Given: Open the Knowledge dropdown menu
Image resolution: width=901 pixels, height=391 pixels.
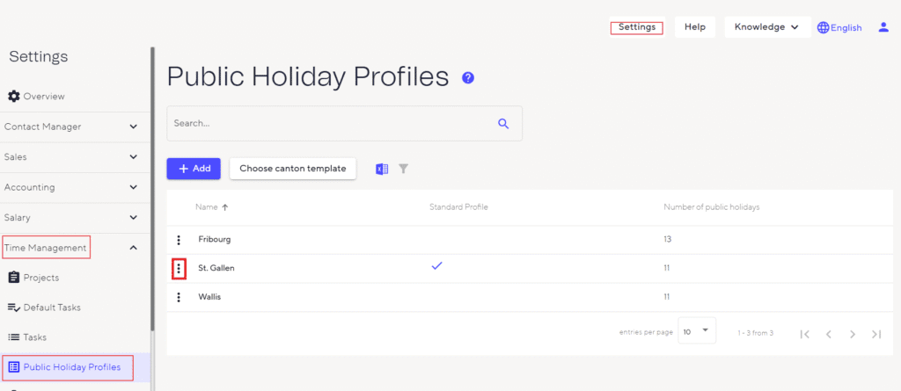Looking at the screenshot, I should (x=767, y=27).
